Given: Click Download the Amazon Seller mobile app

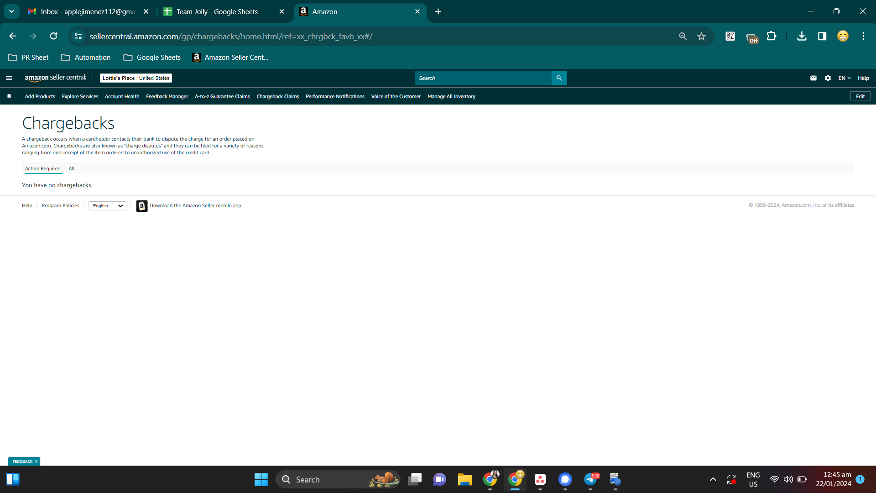Looking at the screenshot, I should [196, 206].
